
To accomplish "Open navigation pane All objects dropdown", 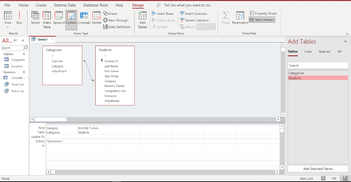I will point(15,40).
